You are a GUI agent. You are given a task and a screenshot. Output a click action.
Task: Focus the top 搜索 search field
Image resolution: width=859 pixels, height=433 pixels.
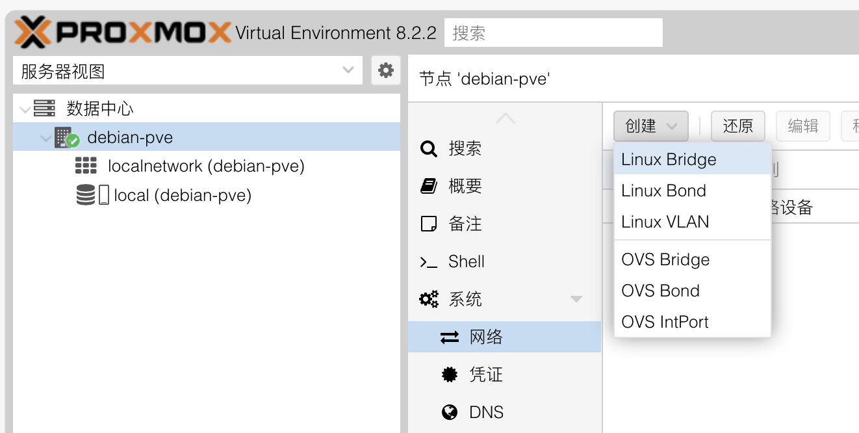[554, 33]
